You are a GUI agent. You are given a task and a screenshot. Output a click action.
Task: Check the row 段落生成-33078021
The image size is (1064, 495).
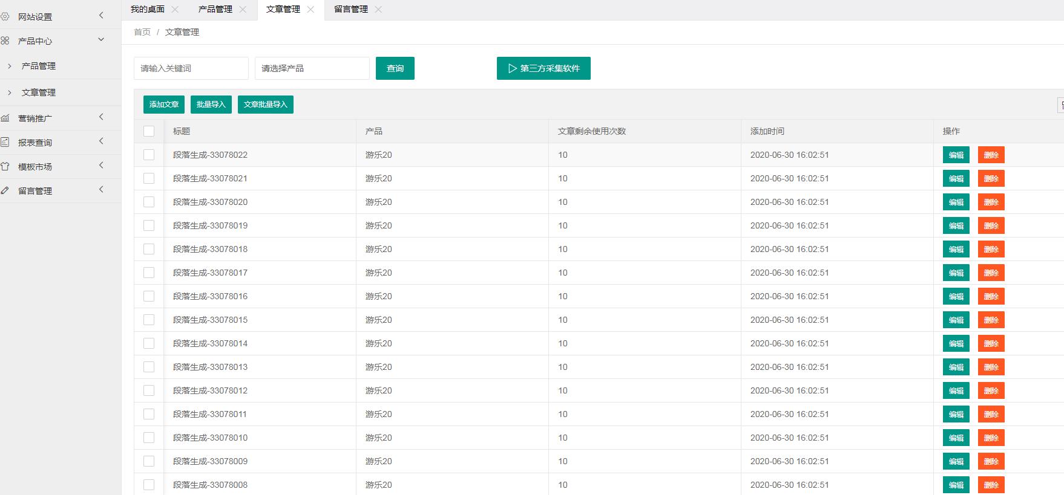pyautogui.click(x=149, y=178)
